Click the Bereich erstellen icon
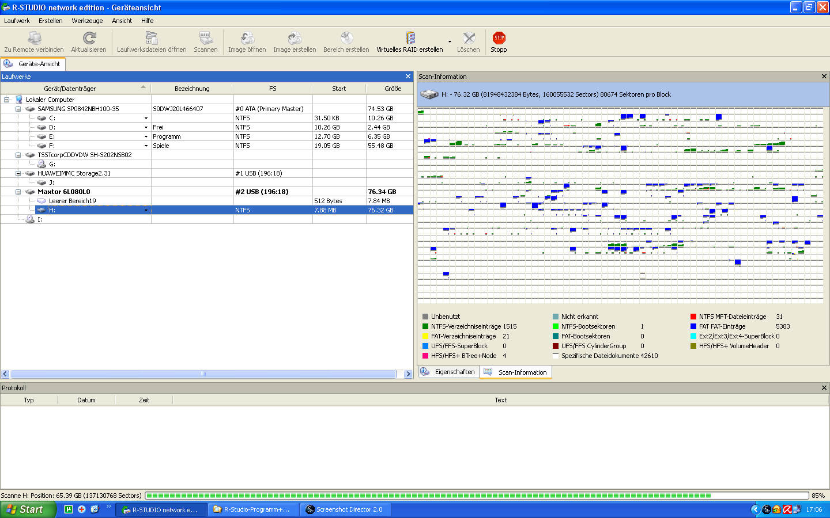This screenshot has width=830, height=518. click(x=346, y=38)
